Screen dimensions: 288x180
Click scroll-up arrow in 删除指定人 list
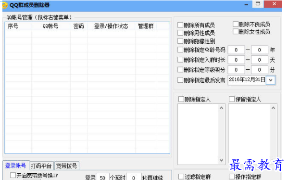(221, 108)
